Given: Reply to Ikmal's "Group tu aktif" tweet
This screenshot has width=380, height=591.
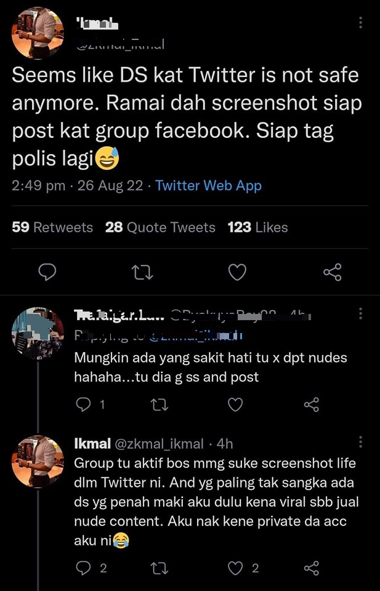Looking at the screenshot, I should tap(83, 568).
